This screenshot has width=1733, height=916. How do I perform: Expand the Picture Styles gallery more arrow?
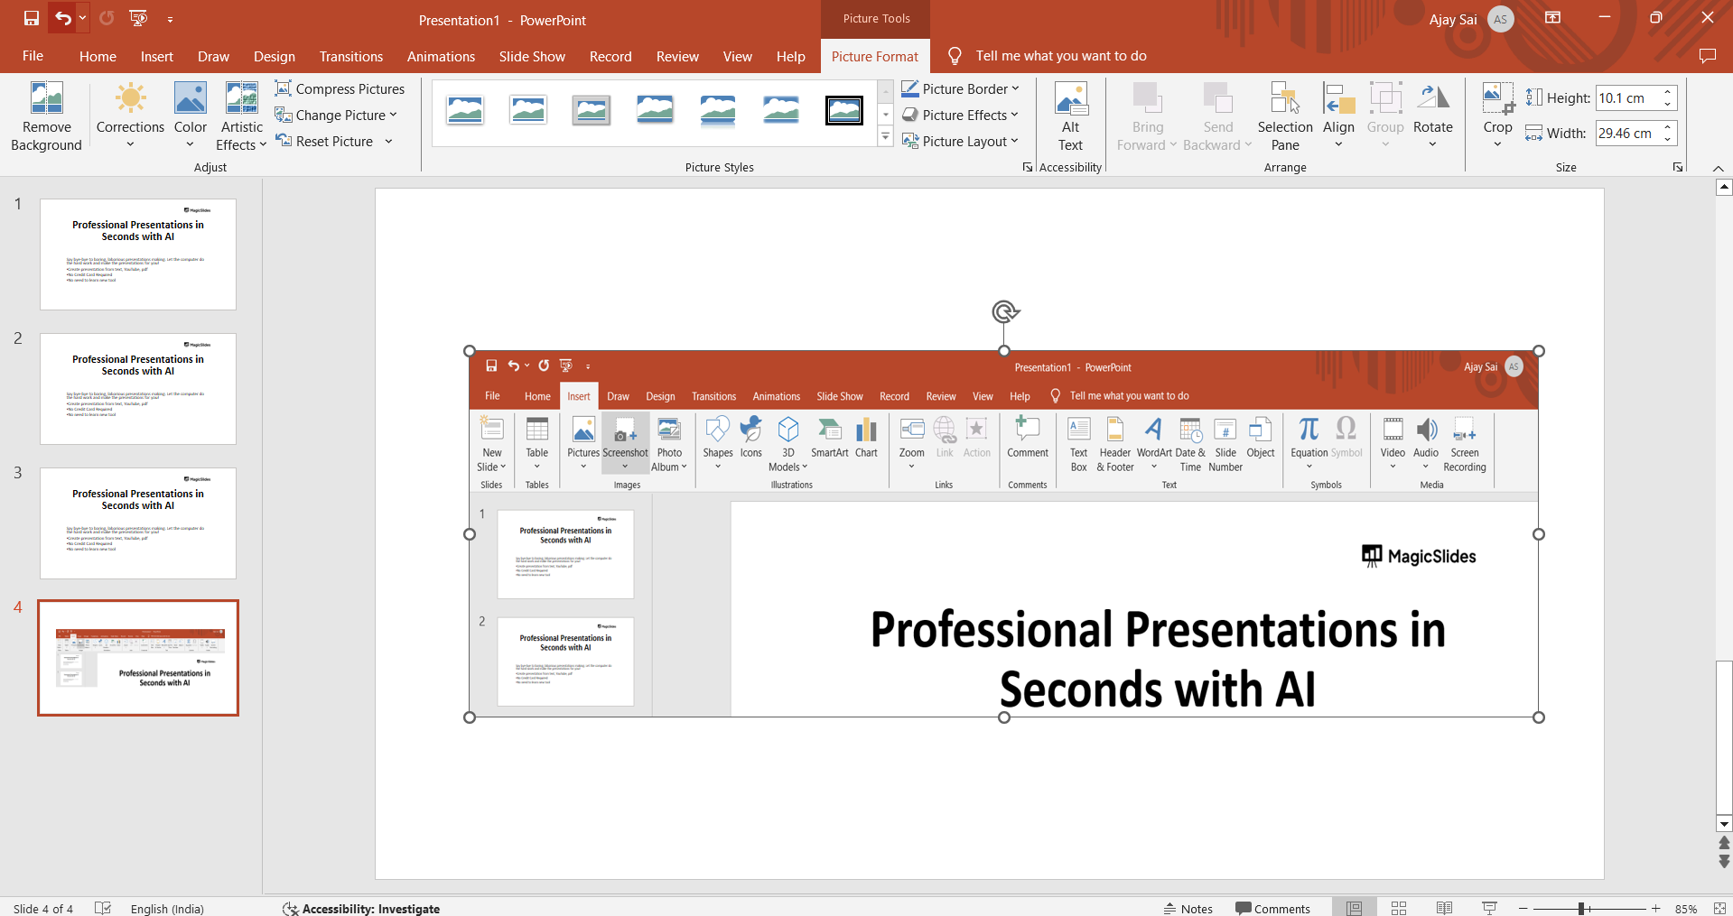pyautogui.click(x=885, y=137)
